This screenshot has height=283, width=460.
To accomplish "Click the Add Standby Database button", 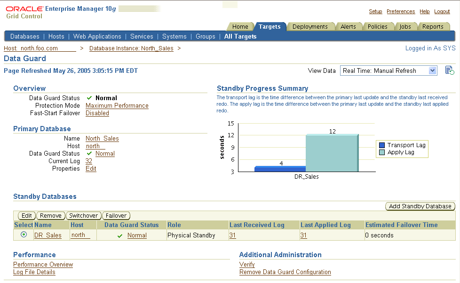I will tap(420, 206).
